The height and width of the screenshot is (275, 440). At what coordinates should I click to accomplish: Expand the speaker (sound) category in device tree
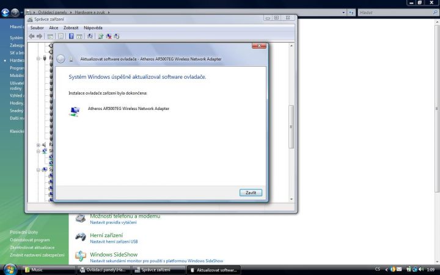point(38,145)
